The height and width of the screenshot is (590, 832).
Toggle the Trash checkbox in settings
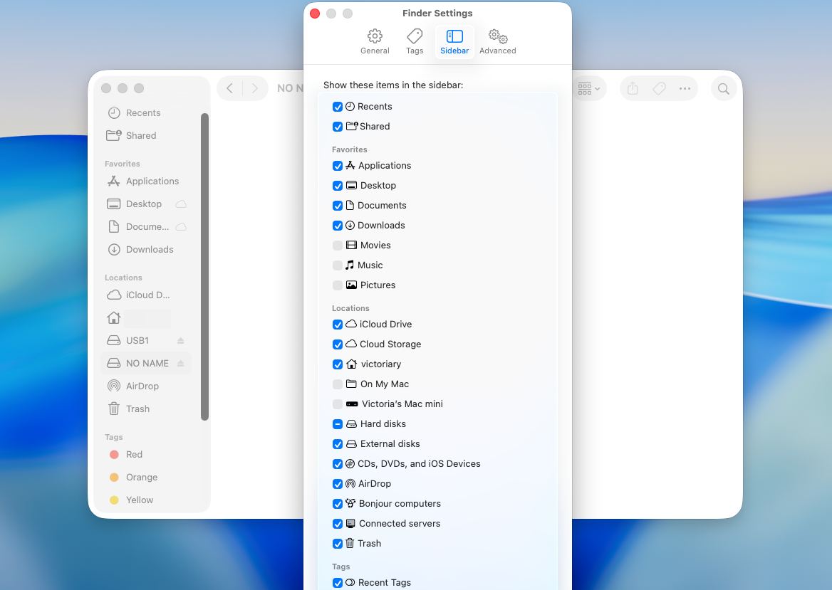click(338, 544)
